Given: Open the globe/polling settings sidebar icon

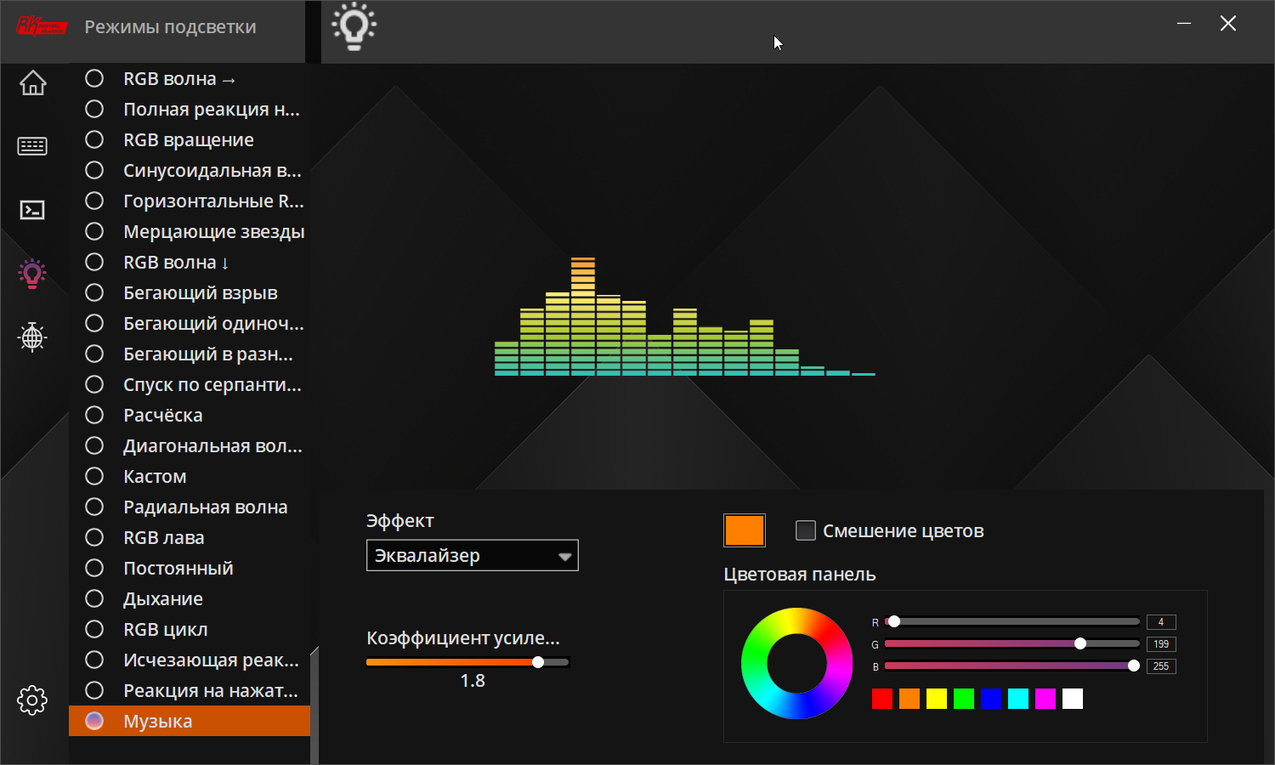Looking at the screenshot, I should tap(32, 337).
